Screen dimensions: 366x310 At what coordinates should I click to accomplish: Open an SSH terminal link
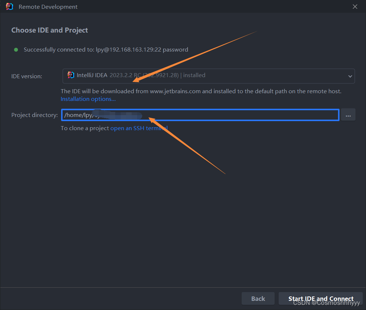click(139, 128)
